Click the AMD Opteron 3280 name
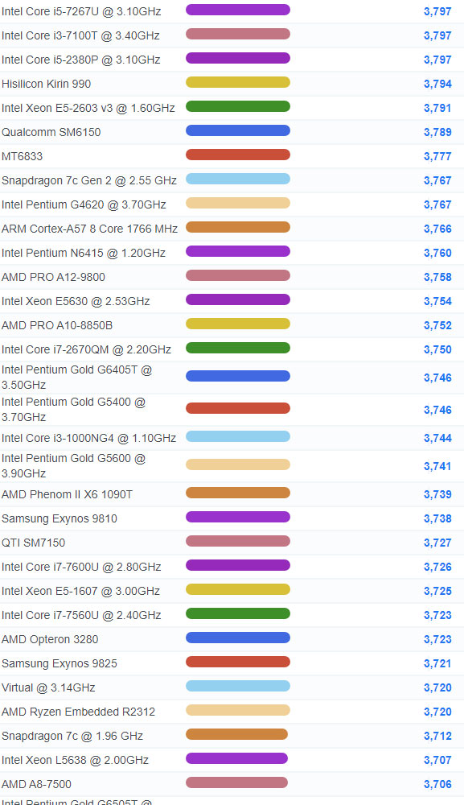 50,639
